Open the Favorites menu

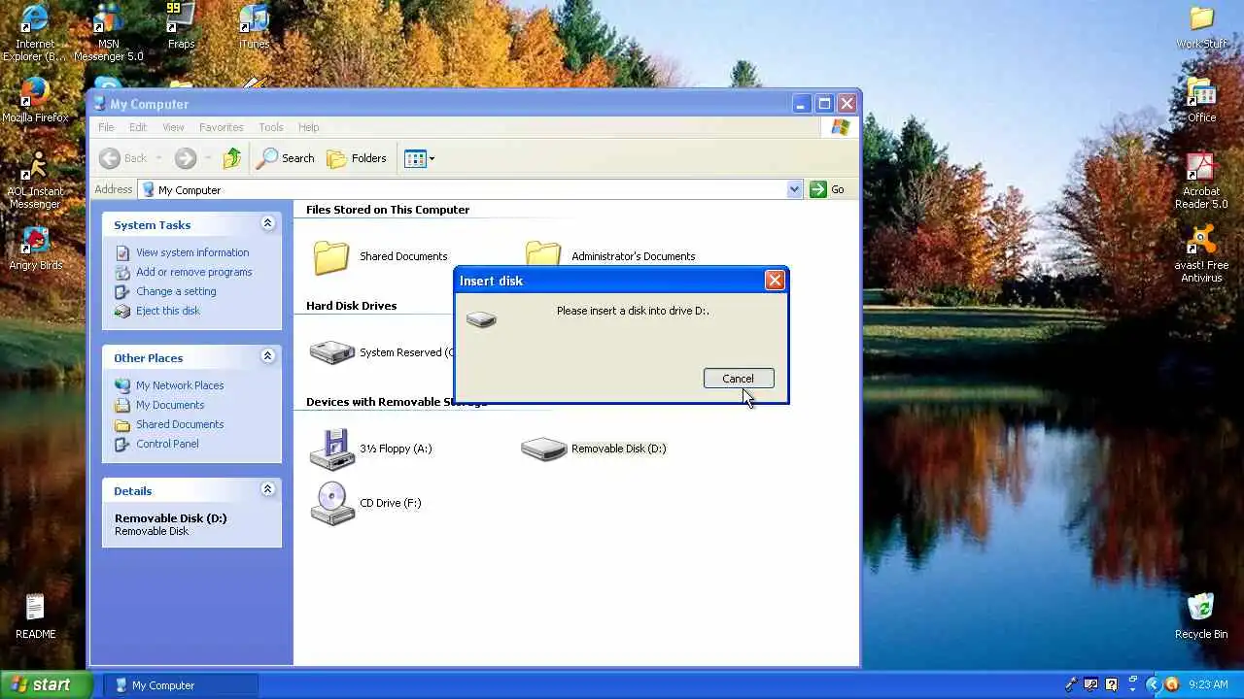coord(222,127)
